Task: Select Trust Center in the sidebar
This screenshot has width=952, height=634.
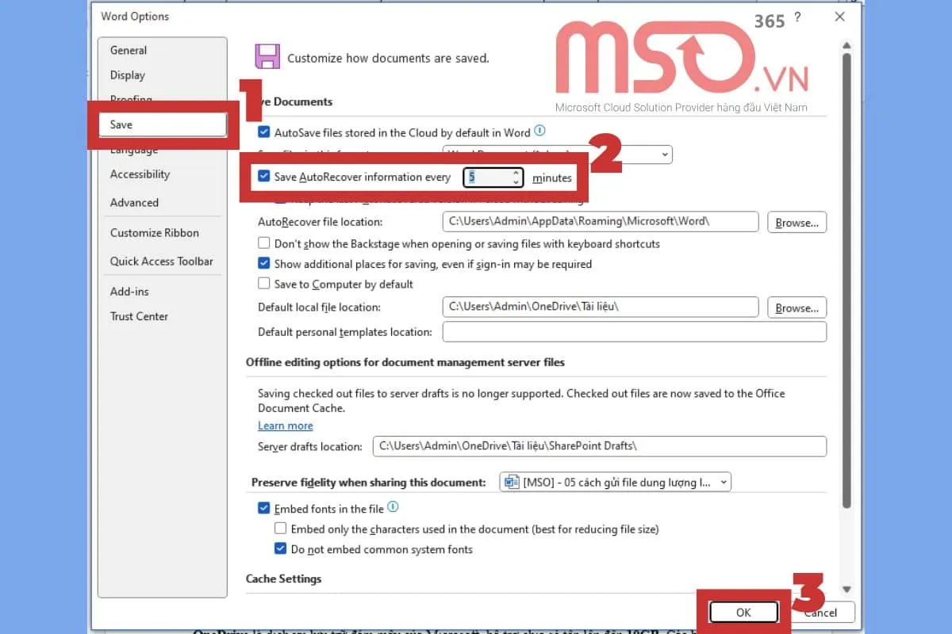Action: [x=139, y=316]
